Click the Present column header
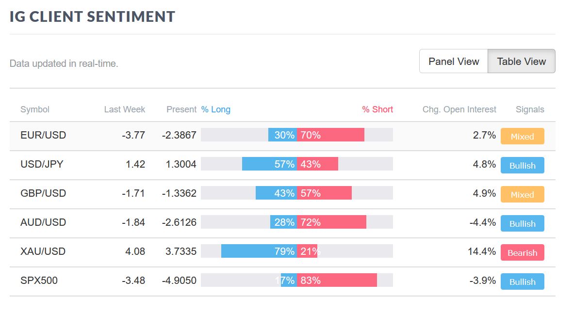 pyautogui.click(x=181, y=109)
